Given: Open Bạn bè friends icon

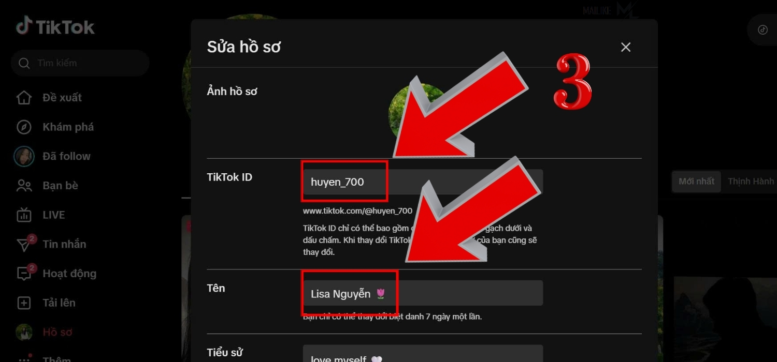Looking at the screenshot, I should coord(24,186).
